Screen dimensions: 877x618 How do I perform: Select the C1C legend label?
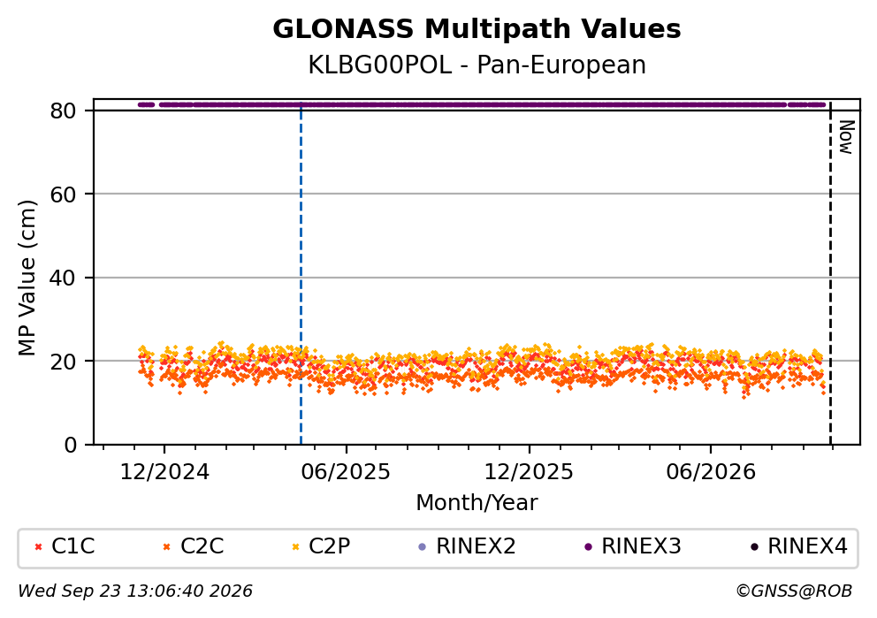tap(72, 546)
